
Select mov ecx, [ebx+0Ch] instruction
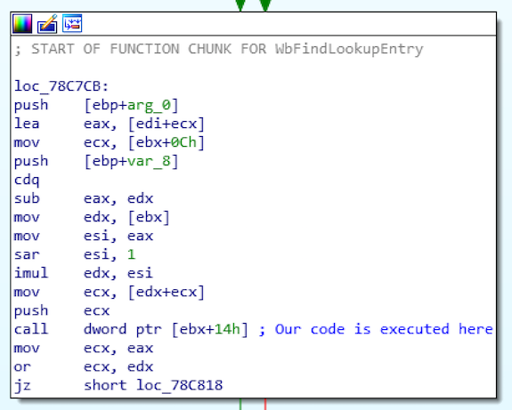point(110,142)
